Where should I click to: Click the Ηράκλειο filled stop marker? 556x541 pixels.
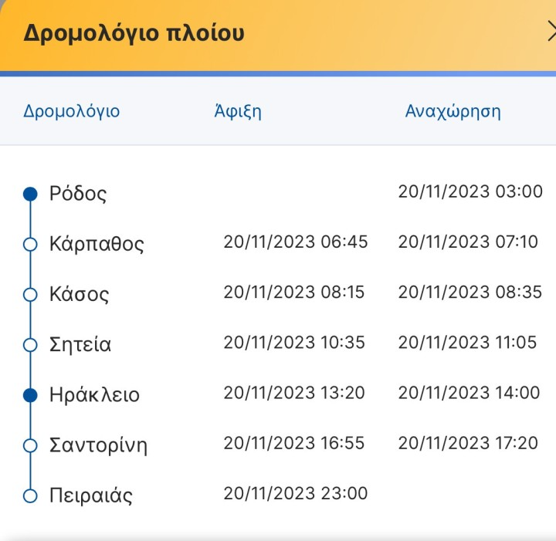pos(30,395)
